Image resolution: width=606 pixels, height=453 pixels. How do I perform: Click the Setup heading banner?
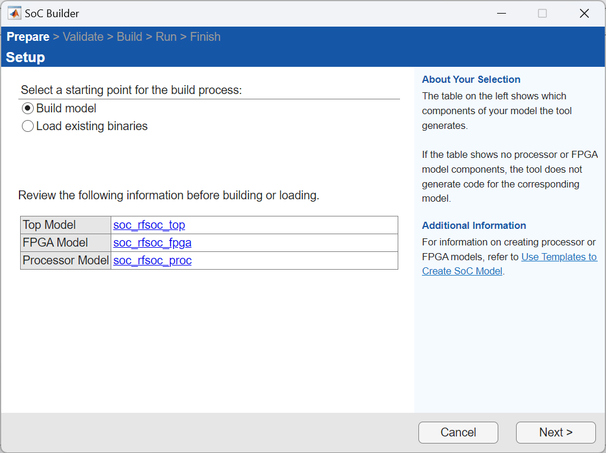tap(27, 57)
